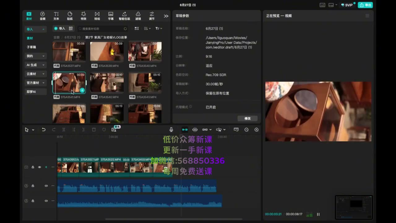Add 375A3541.MP4 using the plus button
Viewport: 396px width, 223px height.
coord(82,90)
